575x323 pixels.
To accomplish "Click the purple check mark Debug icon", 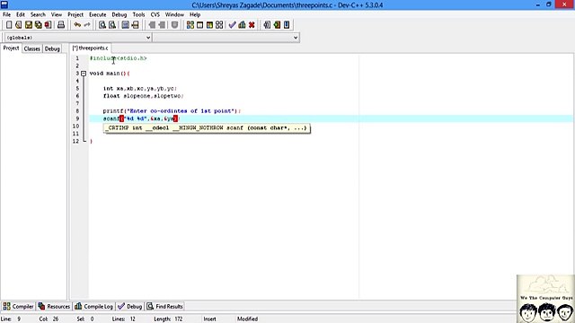I will coord(232,25).
